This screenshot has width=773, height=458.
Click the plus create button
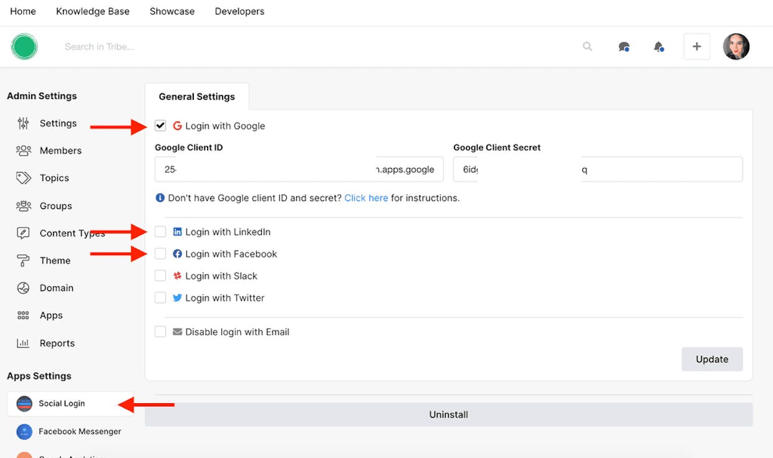(697, 47)
